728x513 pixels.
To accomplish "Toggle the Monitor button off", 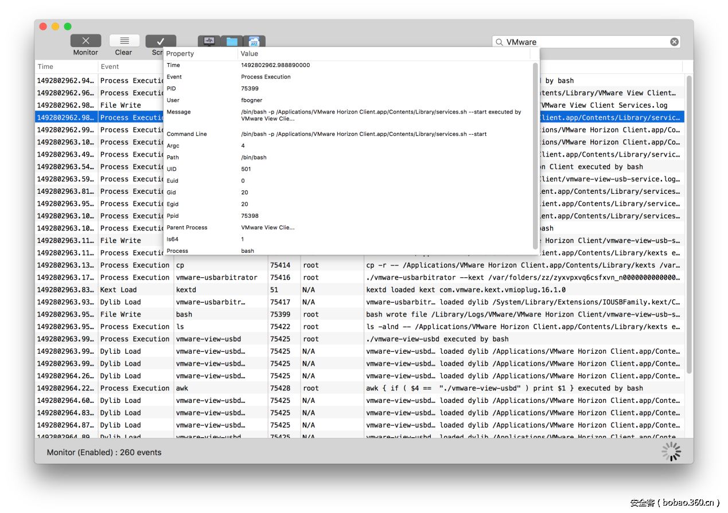I will point(85,41).
